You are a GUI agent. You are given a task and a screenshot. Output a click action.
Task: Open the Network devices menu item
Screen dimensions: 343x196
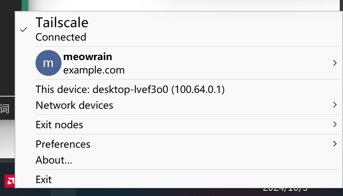pyautogui.click(x=75, y=105)
